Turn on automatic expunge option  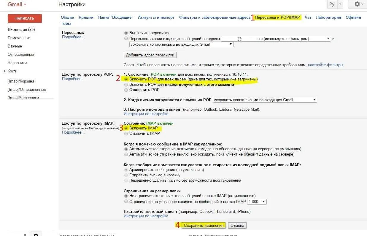tap(126, 149)
